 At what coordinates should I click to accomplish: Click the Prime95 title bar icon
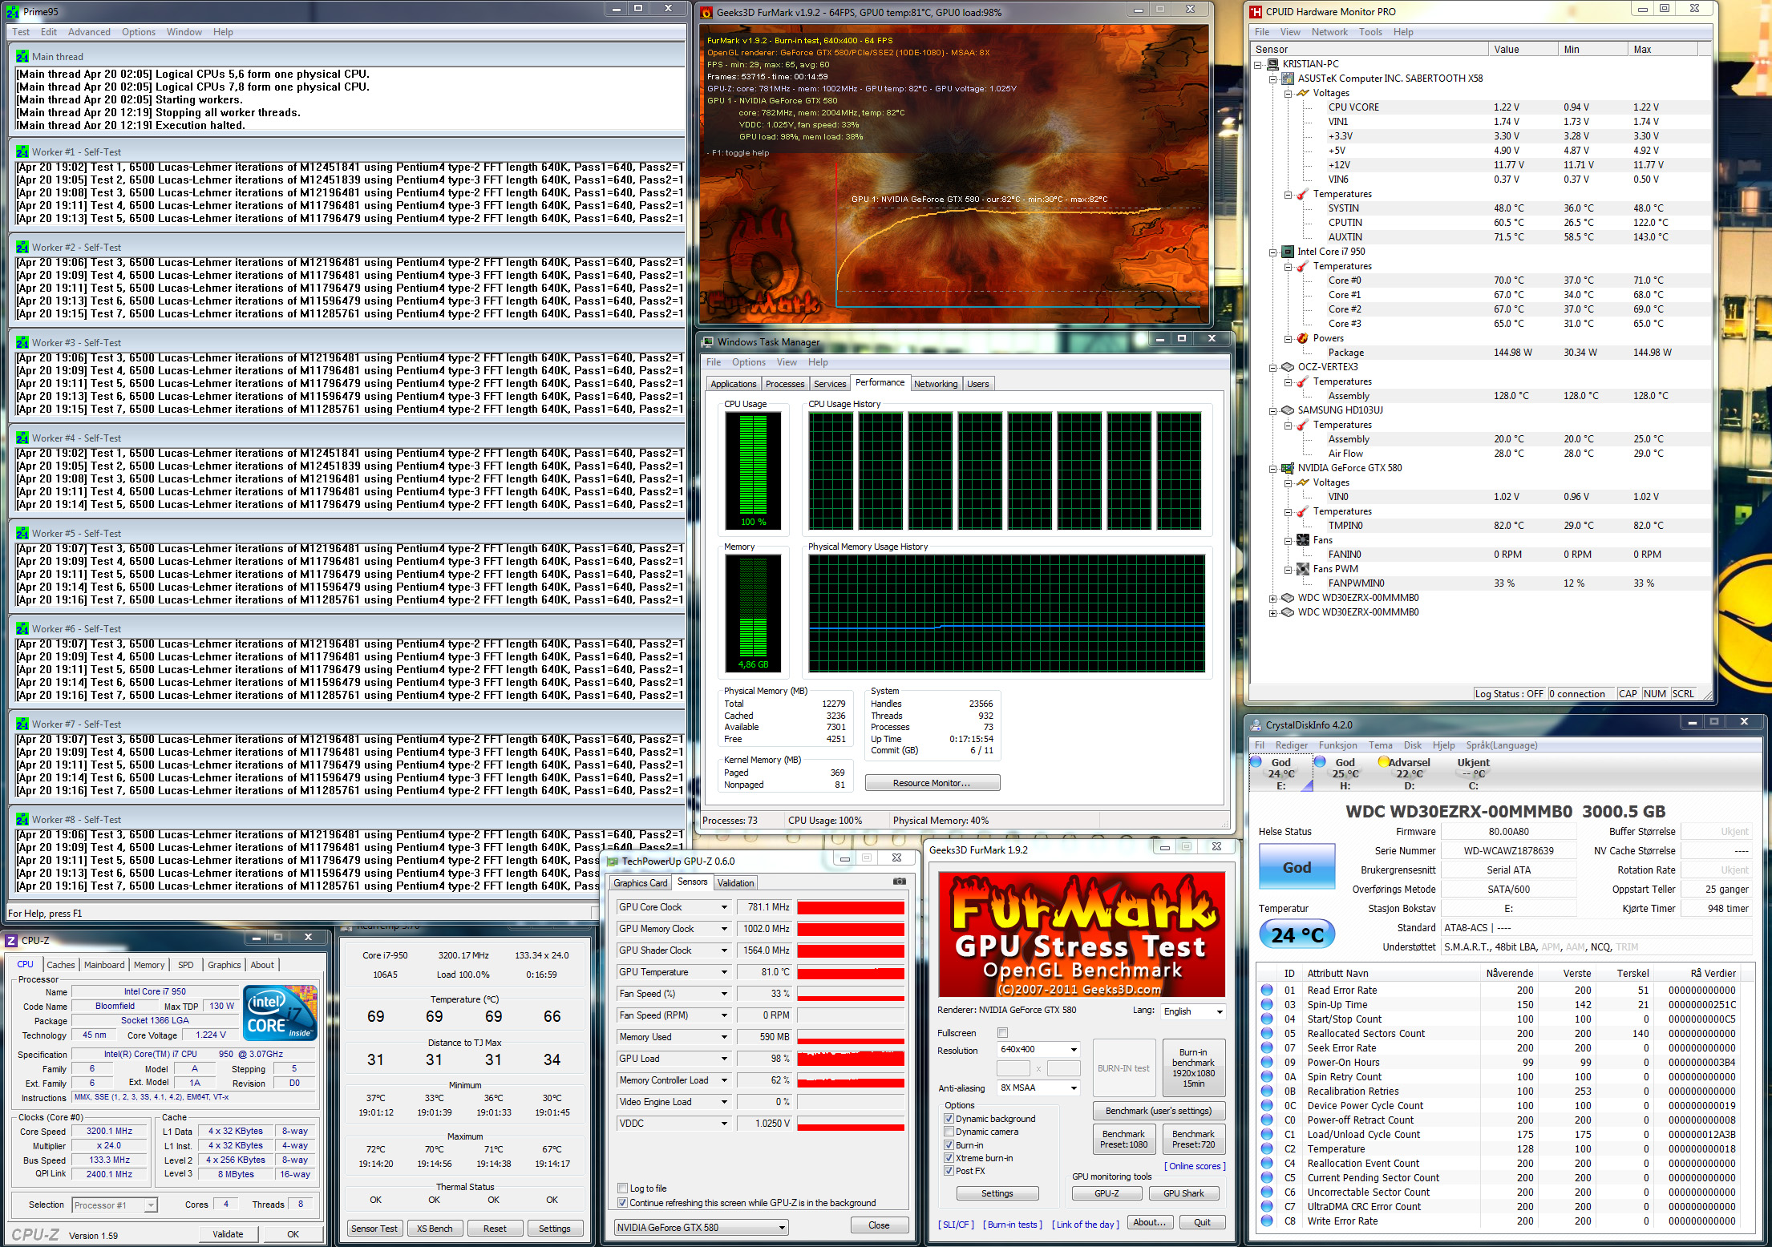13,12
